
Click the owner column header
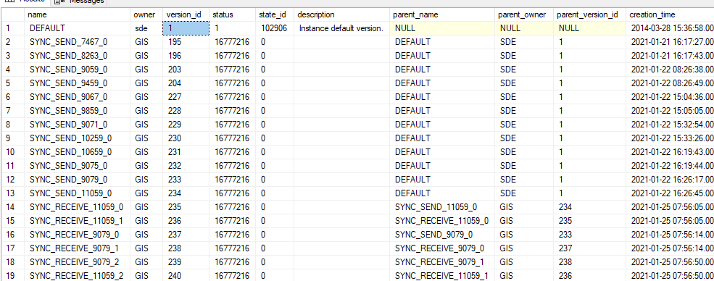tap(146, 14)
